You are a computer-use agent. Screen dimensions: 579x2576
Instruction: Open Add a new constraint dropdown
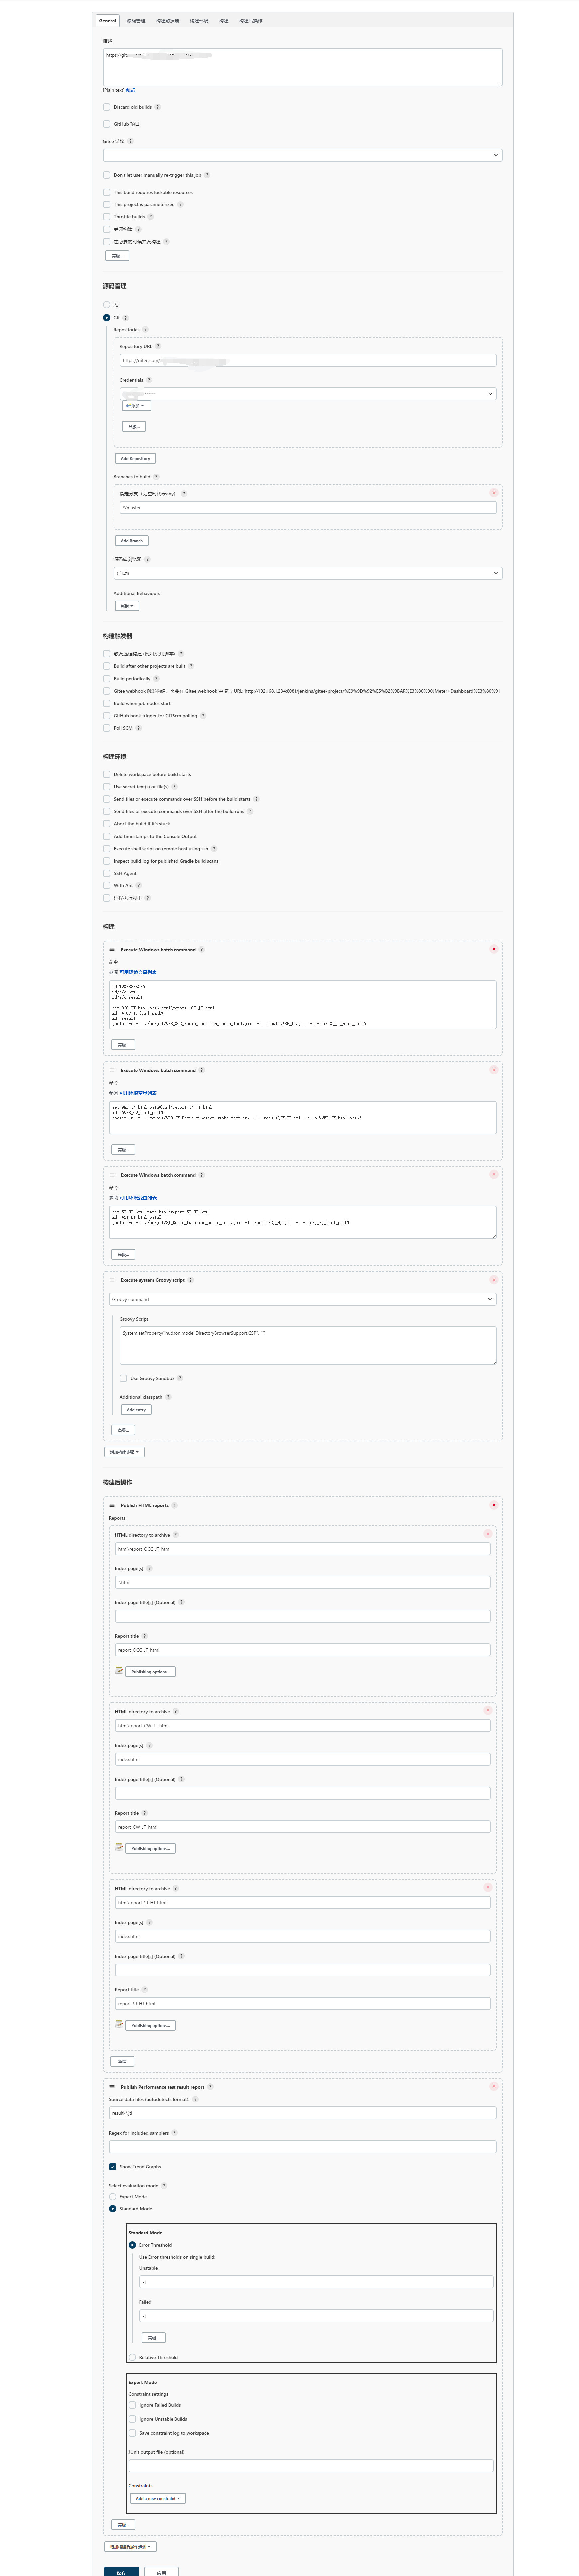click(x=158, y=2498)
